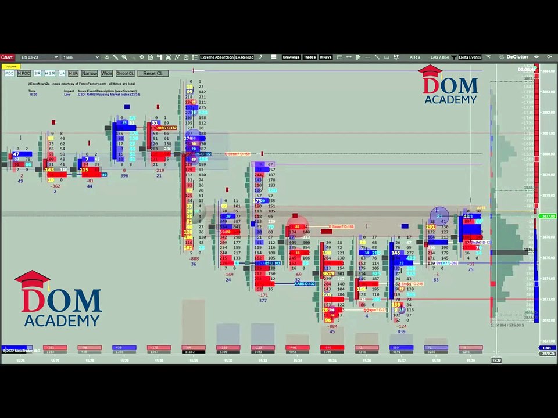The width and height of the screenshot is (558, 418).
Task: Select the horizontal line tool
Action: click(x=367, y=57)
